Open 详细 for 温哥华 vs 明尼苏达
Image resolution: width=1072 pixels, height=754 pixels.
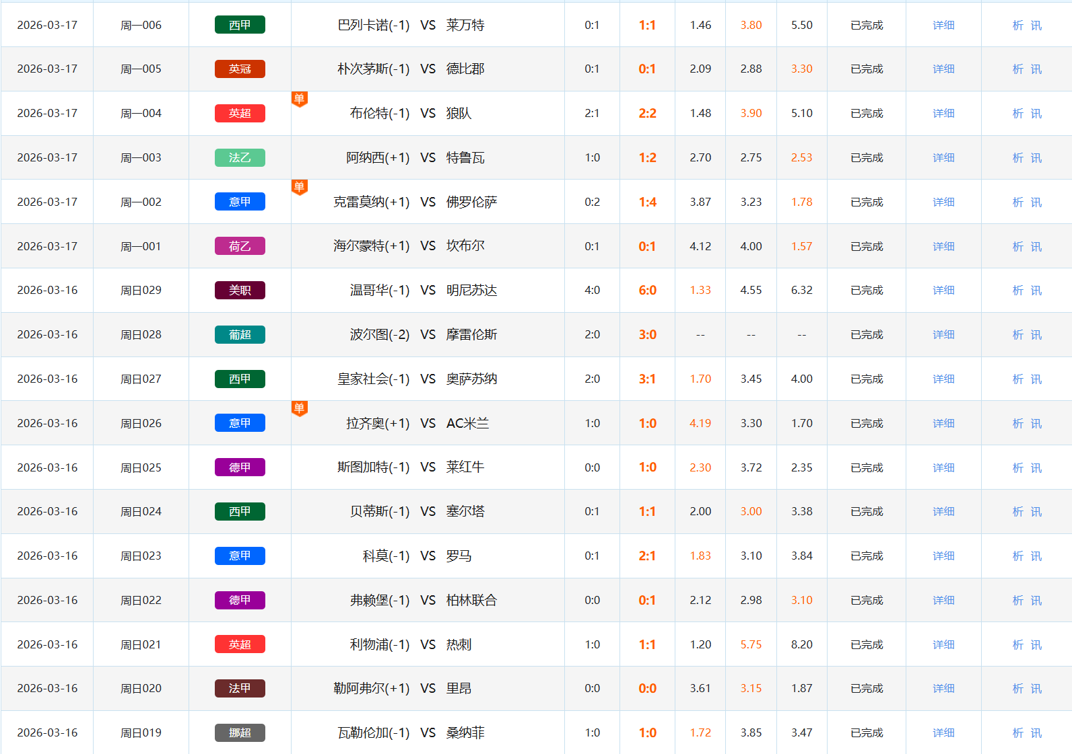(x=943, y=290)
